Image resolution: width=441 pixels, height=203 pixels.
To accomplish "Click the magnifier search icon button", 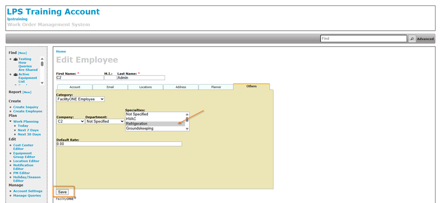I will coord(412,39).
